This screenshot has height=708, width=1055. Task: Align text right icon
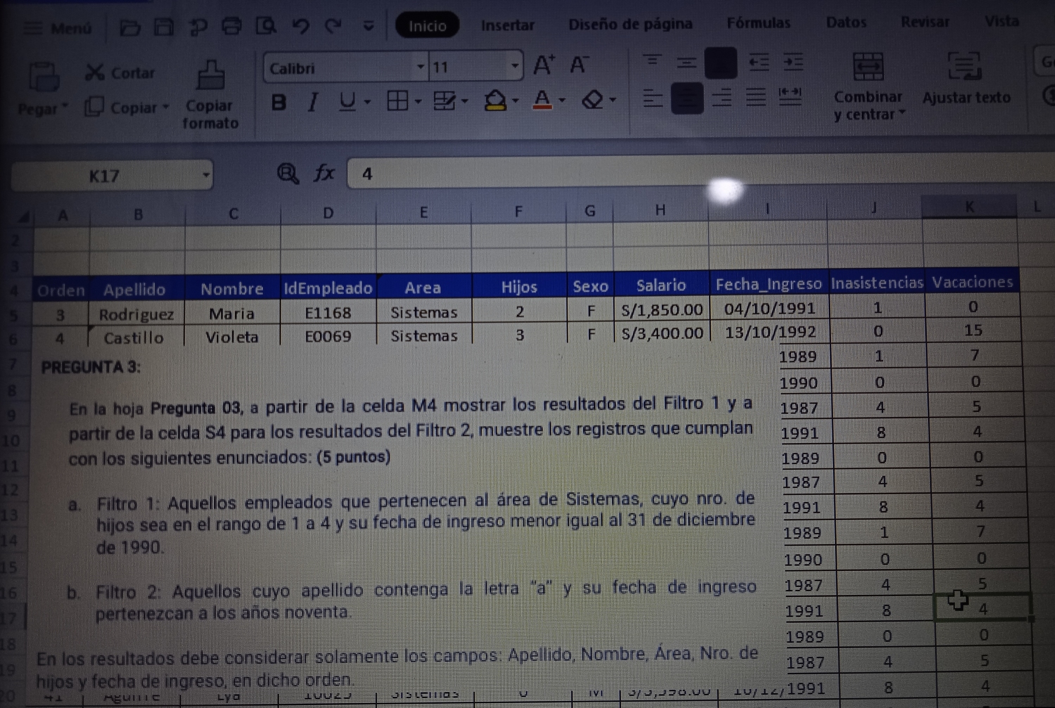click(x=722, y=97)
